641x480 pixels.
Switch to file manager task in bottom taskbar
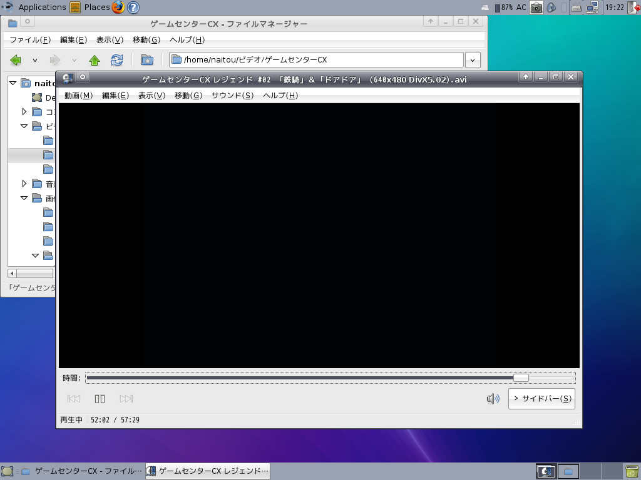(82, 471)
